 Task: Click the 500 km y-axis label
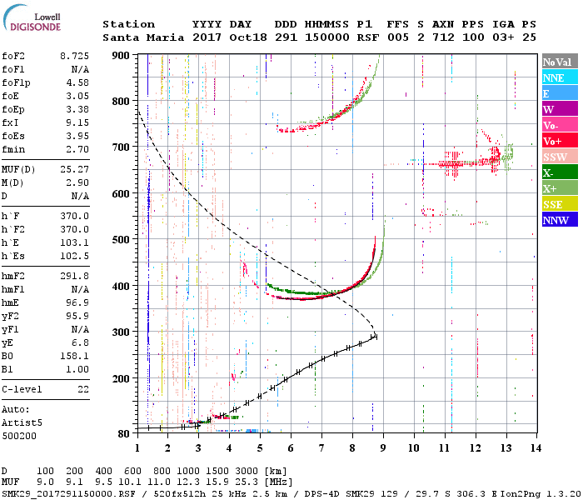[x=121, y=240]
